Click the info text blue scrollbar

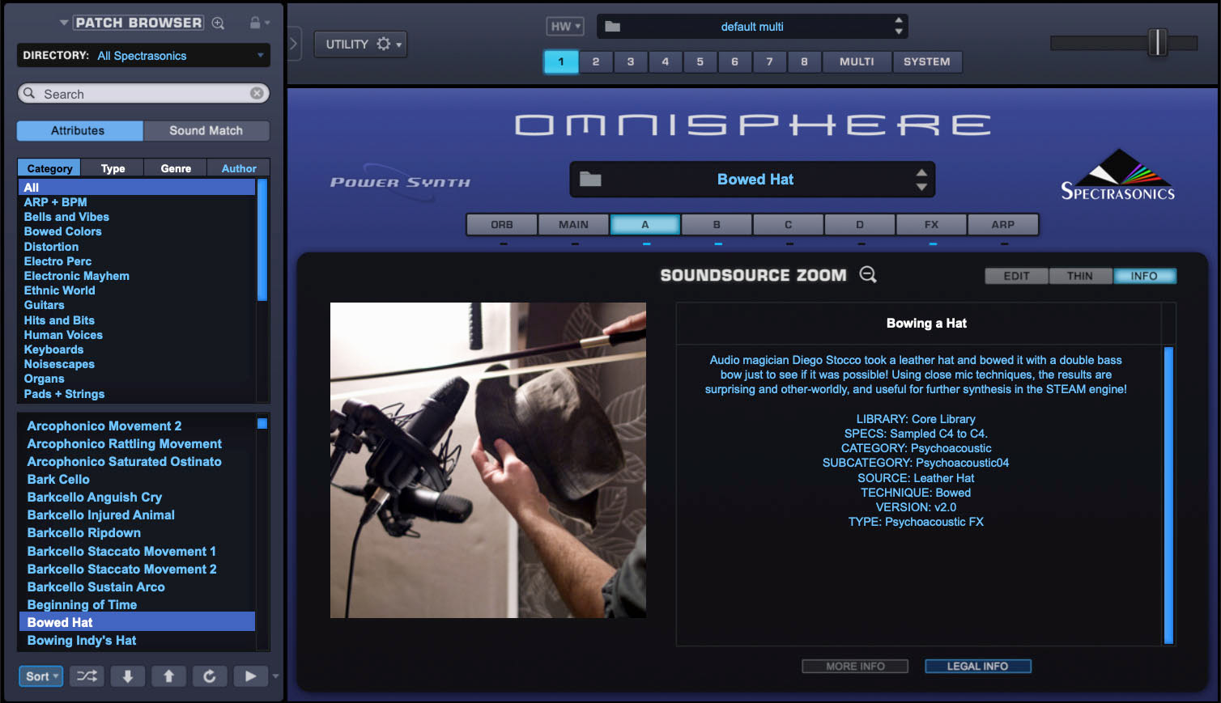(1168, 495)
